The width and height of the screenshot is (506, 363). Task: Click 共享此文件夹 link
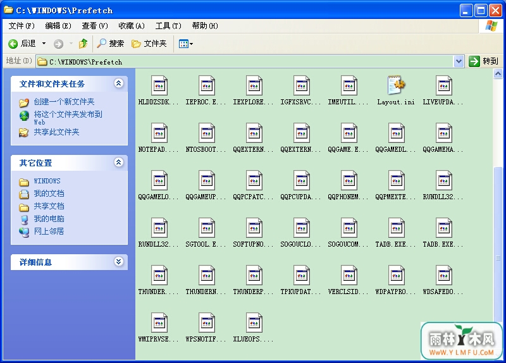56,132
